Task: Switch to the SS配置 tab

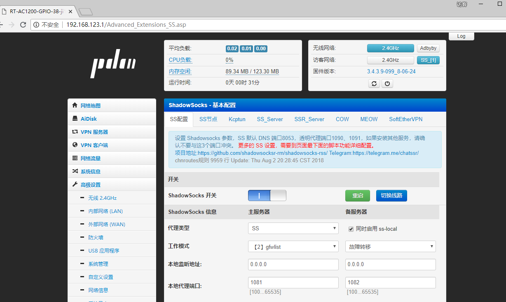Action: click(179, 119)
